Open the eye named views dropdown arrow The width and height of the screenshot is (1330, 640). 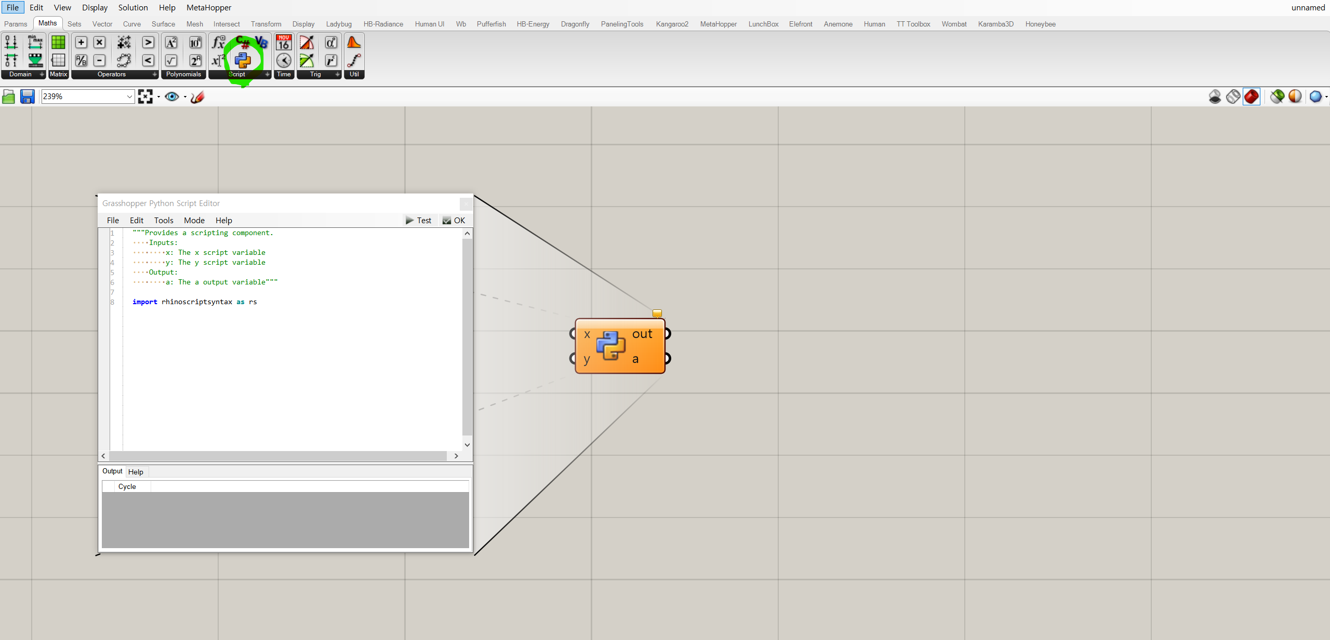click(x=185, y=97)
